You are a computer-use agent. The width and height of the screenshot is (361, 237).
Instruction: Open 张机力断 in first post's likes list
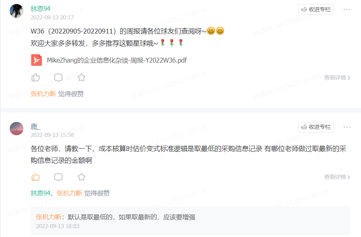pyautogui.click(x=43, y=94)
